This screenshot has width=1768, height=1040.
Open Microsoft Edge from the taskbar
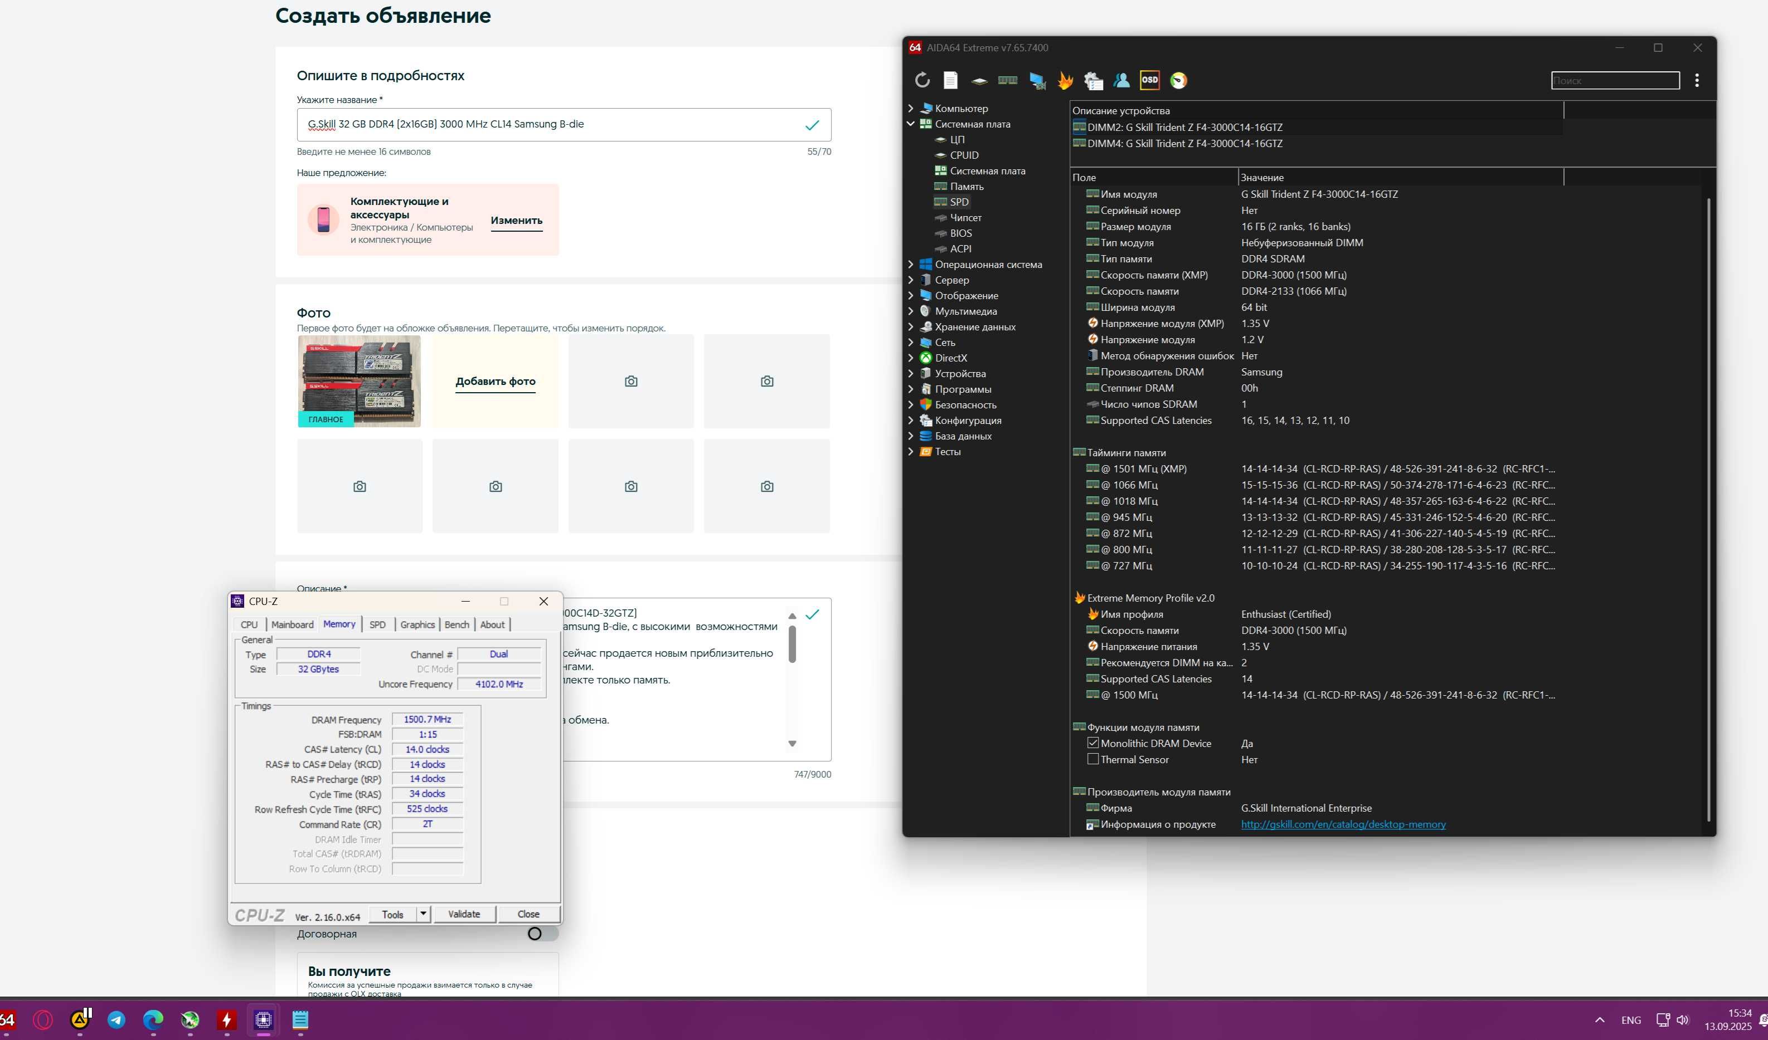coord(153,1019)
